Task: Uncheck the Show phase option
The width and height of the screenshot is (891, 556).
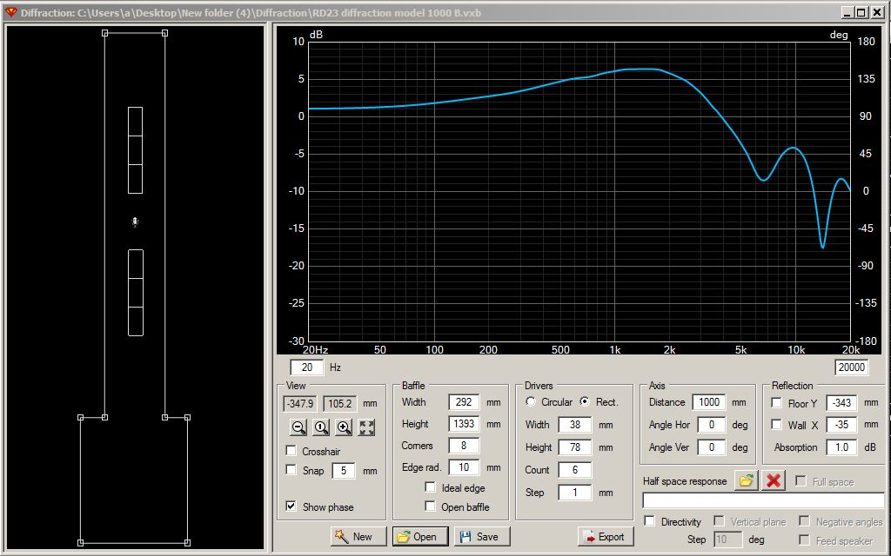Action: [291, 506]
